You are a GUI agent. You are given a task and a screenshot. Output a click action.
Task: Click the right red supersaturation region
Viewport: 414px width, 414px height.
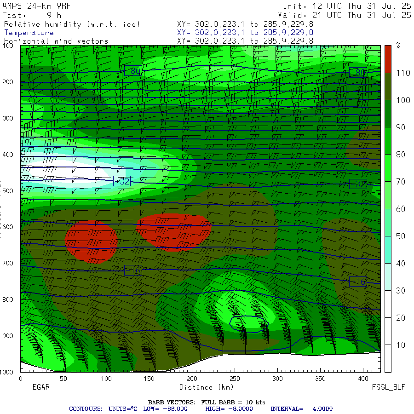tap(173, 232)
